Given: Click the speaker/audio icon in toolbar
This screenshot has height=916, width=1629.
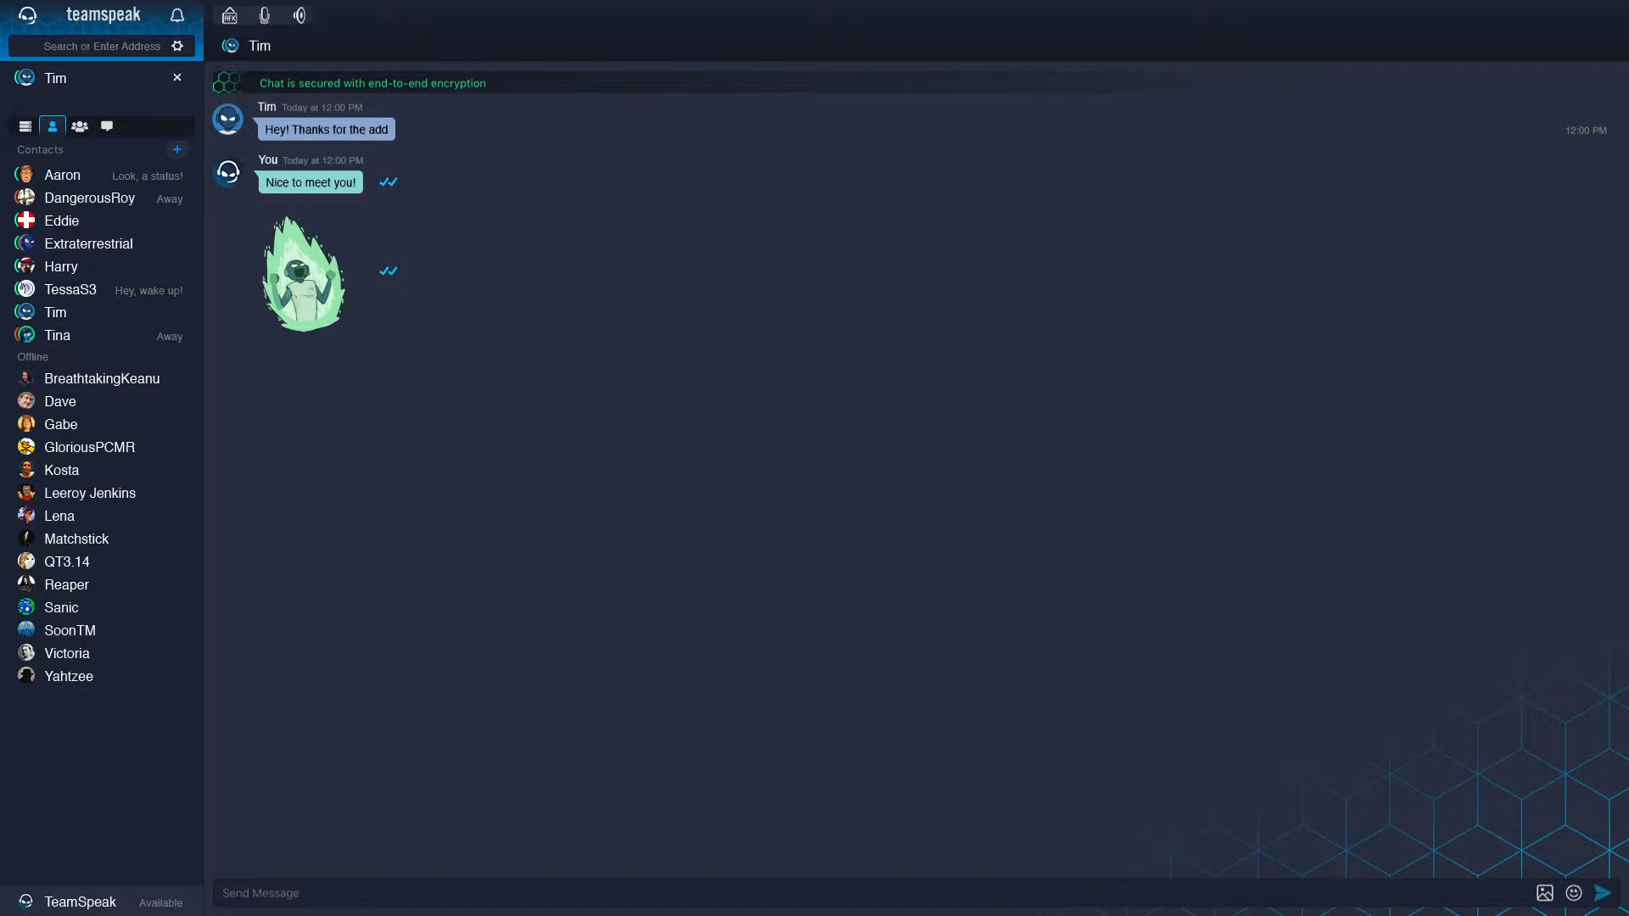Looking at the screenshot, I should coord(299,14).
